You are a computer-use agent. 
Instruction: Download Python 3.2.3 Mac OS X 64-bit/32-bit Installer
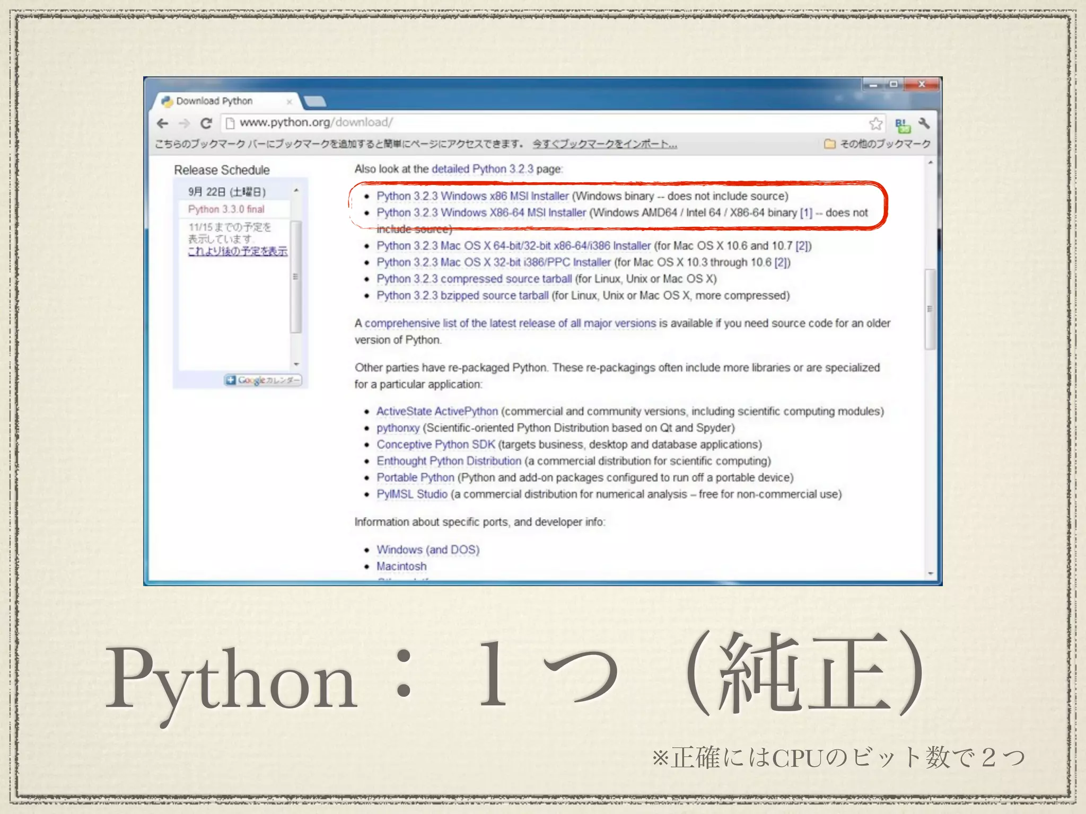(513, 246)
